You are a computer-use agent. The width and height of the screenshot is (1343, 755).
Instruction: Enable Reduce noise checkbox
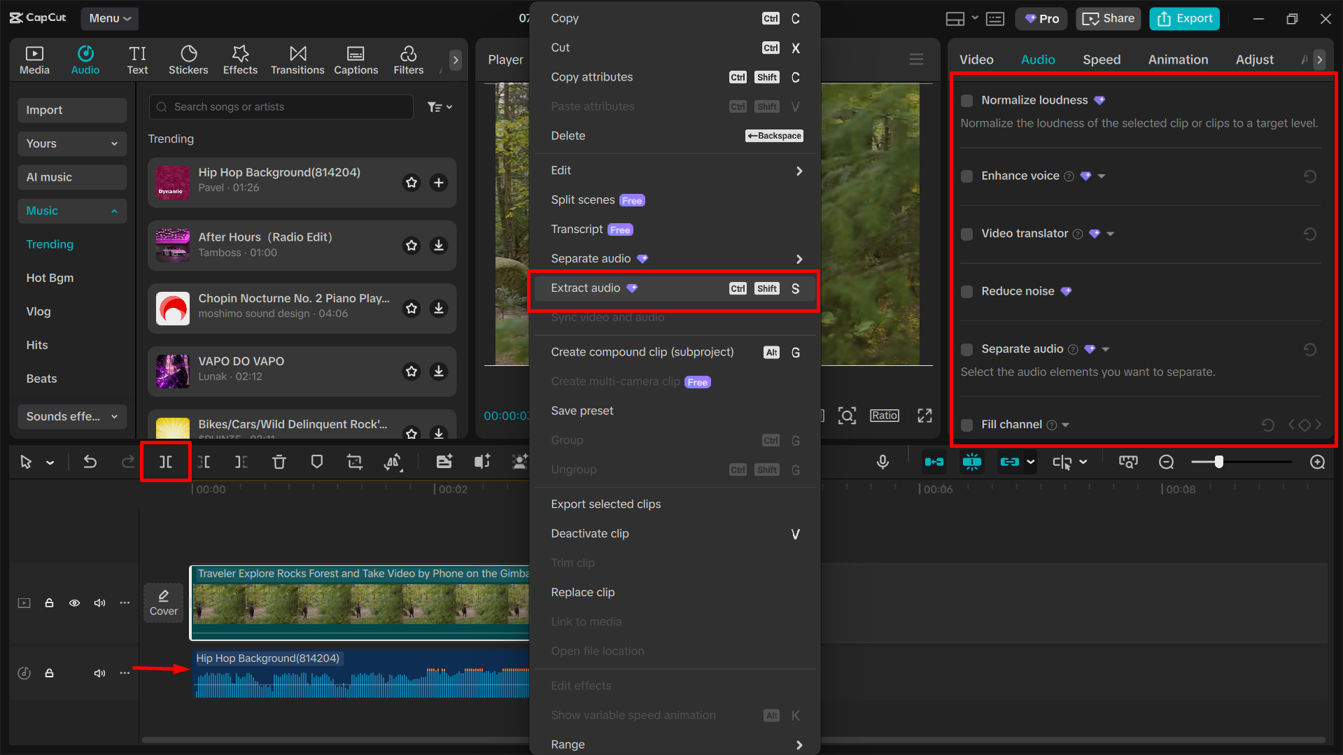point(967,292)
